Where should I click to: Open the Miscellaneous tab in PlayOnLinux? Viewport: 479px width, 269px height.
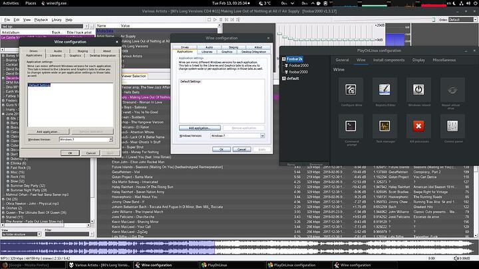[x=444, y=60]
